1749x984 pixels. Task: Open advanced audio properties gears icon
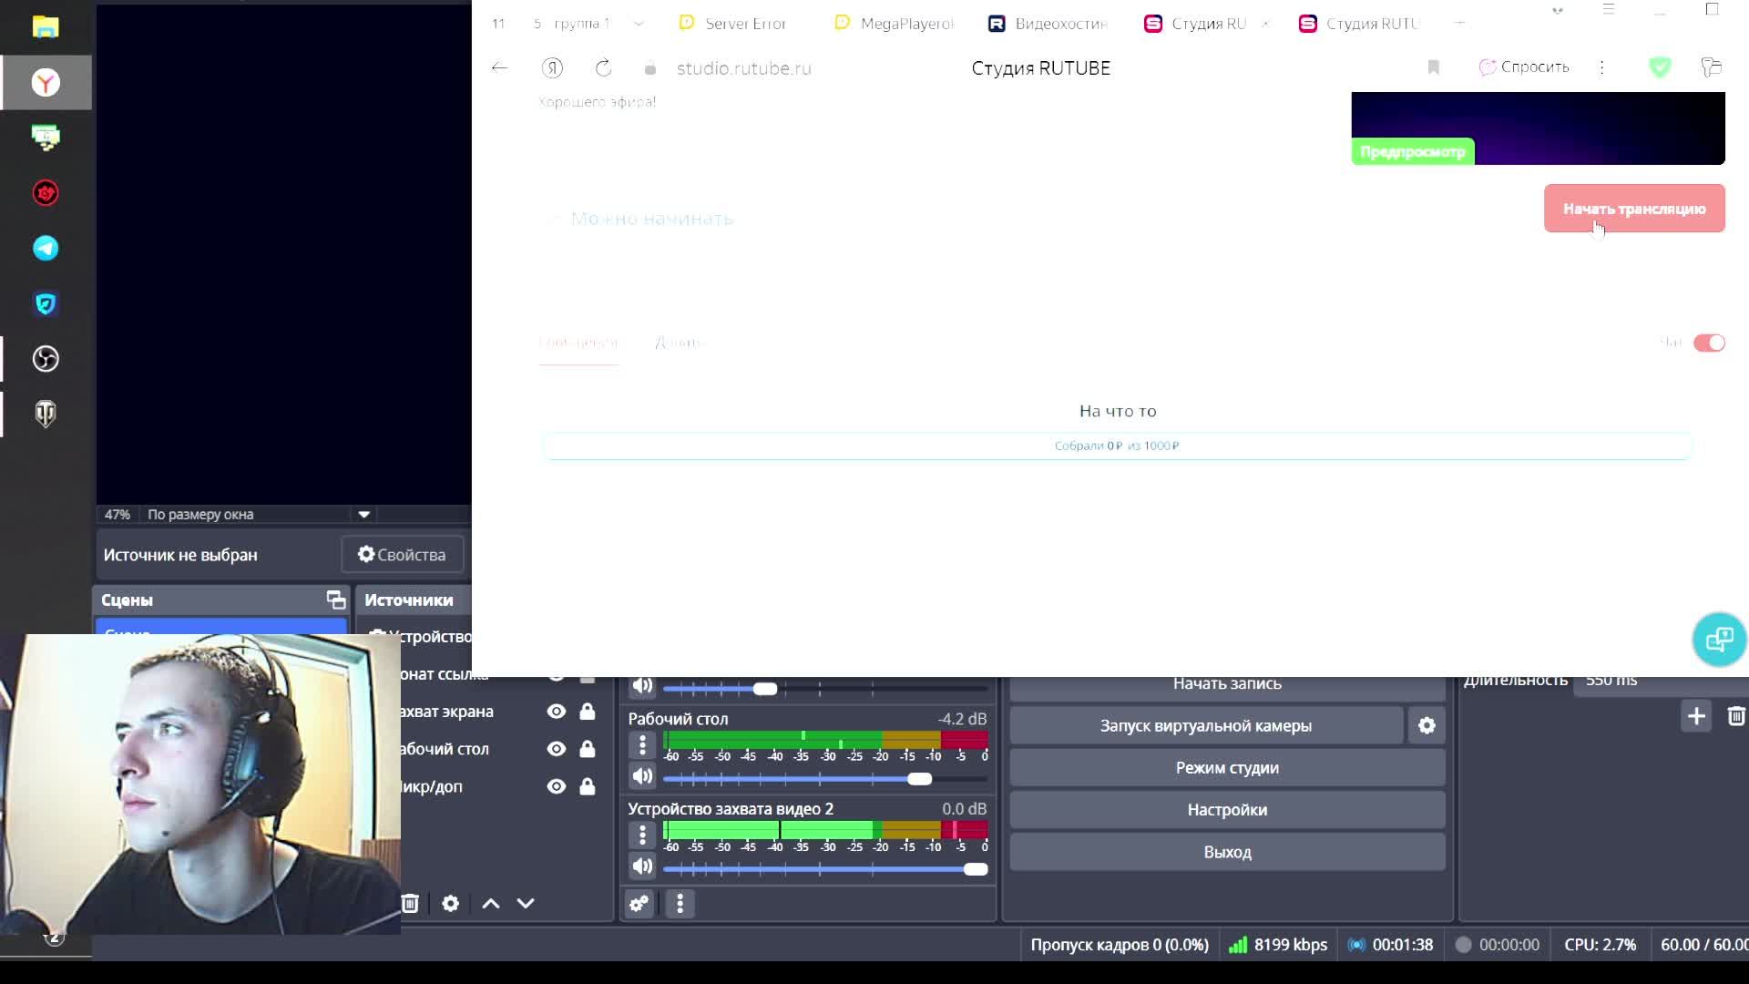(639, 904)
